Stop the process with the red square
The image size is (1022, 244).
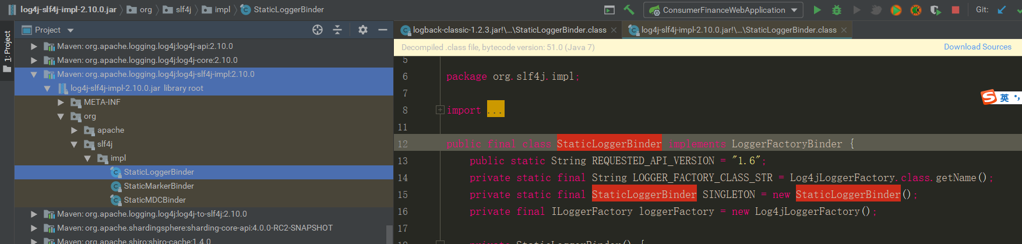tap(956, 10)
